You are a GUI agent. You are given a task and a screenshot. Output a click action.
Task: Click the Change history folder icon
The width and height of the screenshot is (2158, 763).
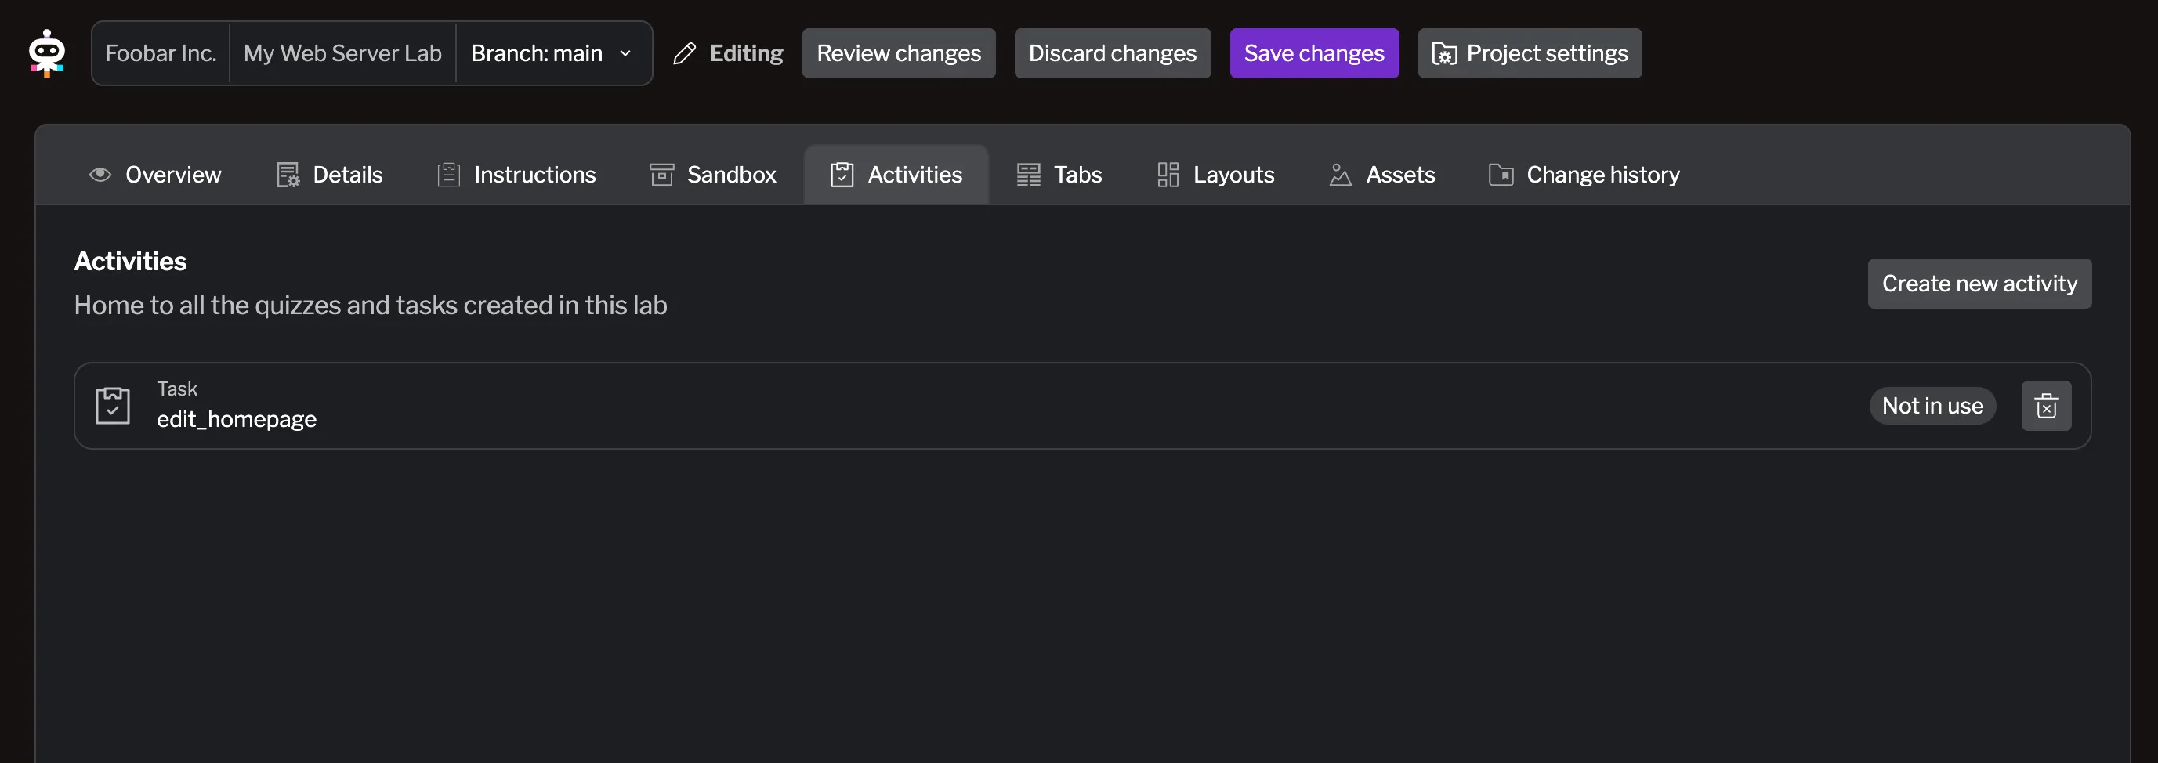pyautogui.click(x=1501, y=174)
